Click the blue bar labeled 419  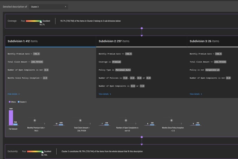click(107, 125)
